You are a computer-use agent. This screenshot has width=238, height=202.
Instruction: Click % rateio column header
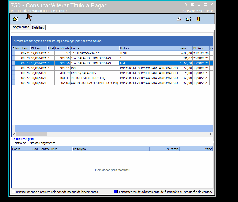point(164,149)
